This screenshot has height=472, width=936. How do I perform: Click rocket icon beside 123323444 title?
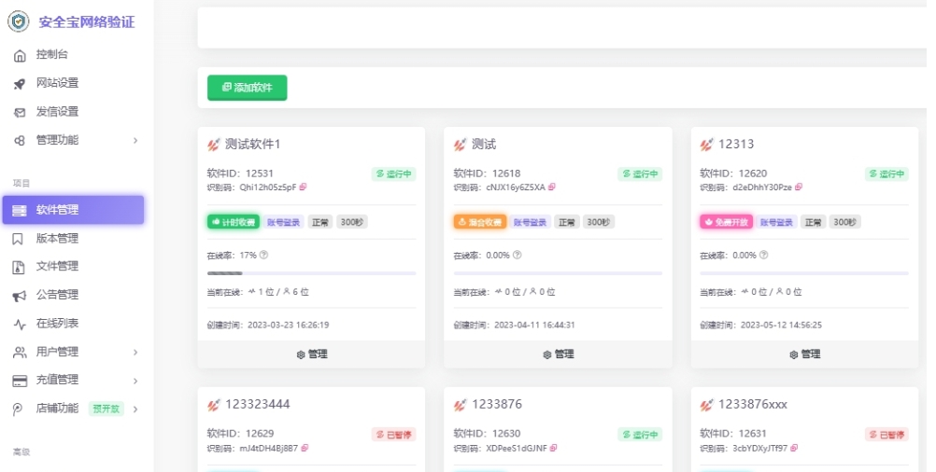214,405
